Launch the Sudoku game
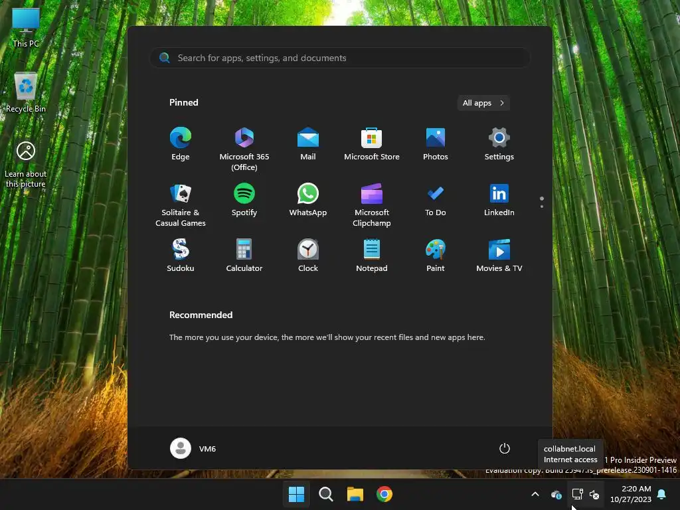680x510 pixels. coord(181,256)
